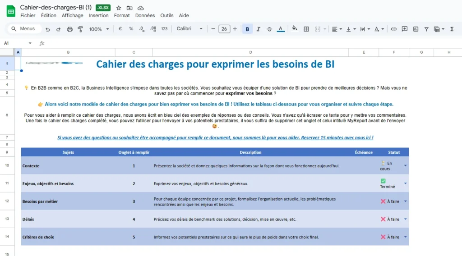The height and width of the screenshot is (256, 462).
Task: Click the Undo arrow icon
Action: tap(47, 29)
